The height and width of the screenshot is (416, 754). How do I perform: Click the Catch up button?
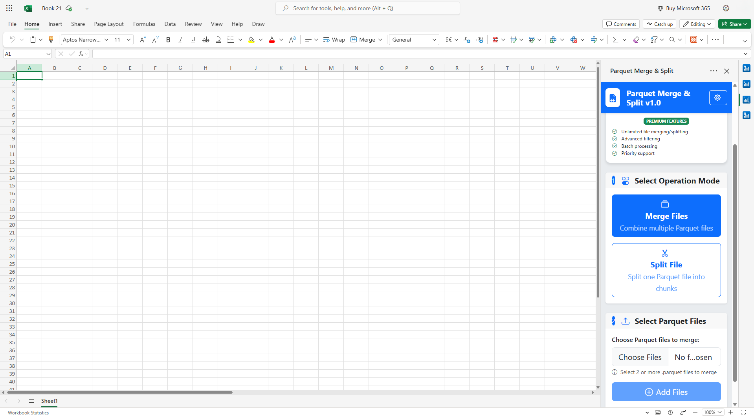pos(659,24)
